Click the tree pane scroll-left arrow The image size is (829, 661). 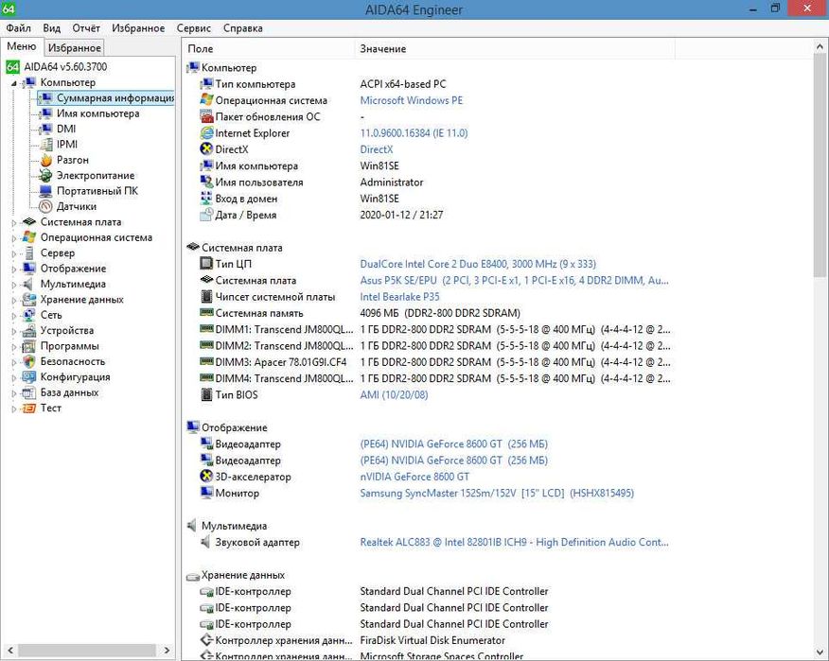(x=10, y=651)
